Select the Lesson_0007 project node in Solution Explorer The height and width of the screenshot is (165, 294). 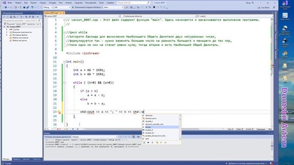coord(15,27)
